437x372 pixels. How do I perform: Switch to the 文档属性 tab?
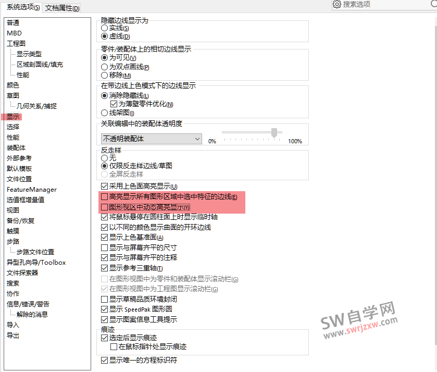62,8
